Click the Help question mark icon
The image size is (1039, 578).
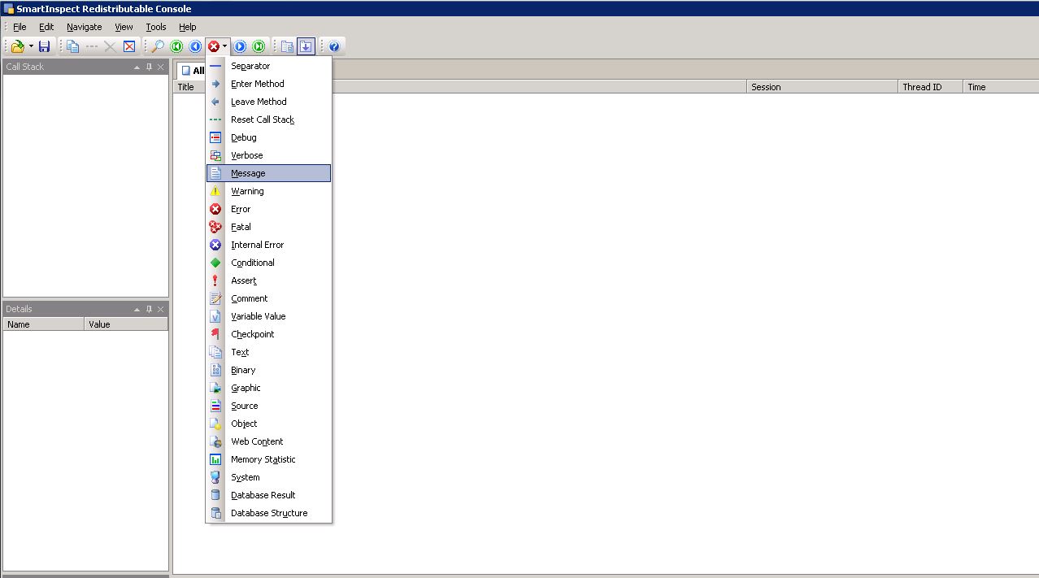(x=333, y=46)
